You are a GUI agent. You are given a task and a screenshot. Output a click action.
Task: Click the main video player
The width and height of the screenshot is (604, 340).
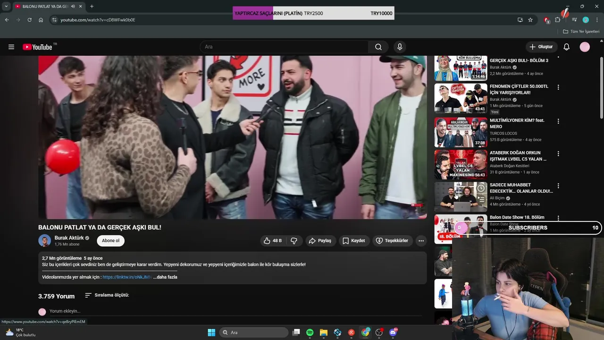pyautogui.click(x=233, y=137)
